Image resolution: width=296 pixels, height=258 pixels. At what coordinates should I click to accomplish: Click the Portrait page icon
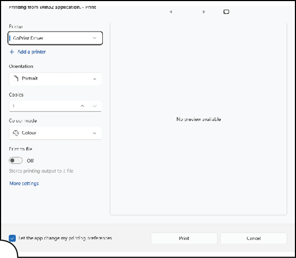16,78
